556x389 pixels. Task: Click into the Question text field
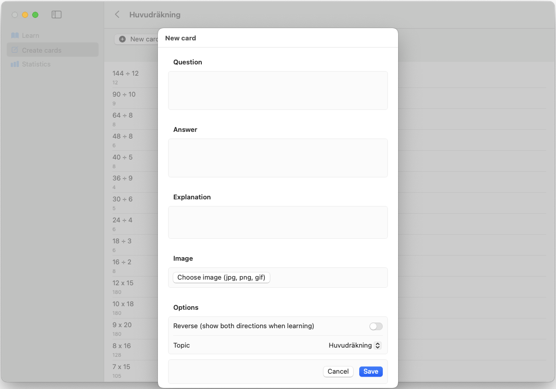(x=277, y=90)
